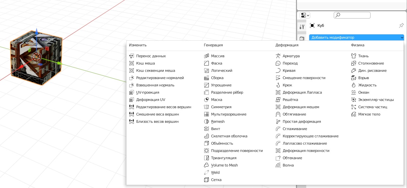Add Подразделение поверхности modifier
Screen dimensions: 407x188
[233, 151]
